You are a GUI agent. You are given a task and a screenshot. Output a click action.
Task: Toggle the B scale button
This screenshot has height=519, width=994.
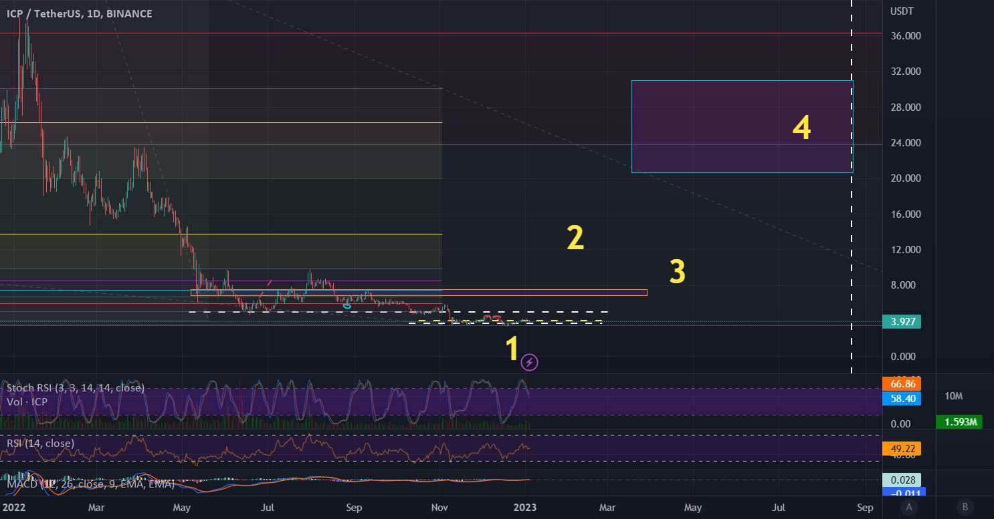(x=965, y=506)
